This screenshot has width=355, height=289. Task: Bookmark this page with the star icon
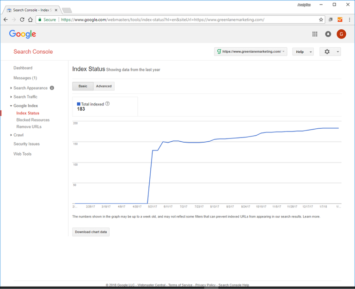pyautogui.click(x=321, y=20)
